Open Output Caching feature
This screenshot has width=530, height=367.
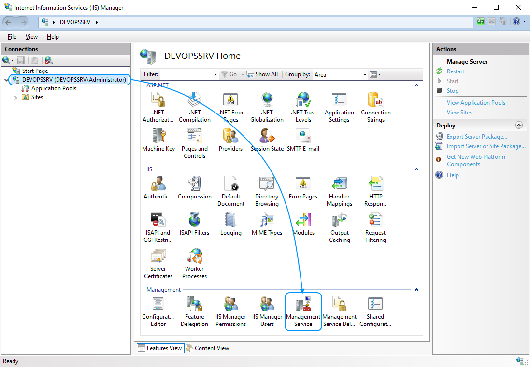(339, 227)
